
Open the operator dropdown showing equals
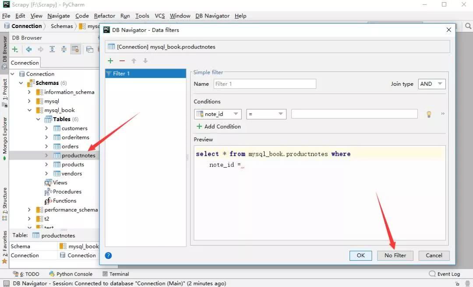pyautogui.click(x=266, y=114)
